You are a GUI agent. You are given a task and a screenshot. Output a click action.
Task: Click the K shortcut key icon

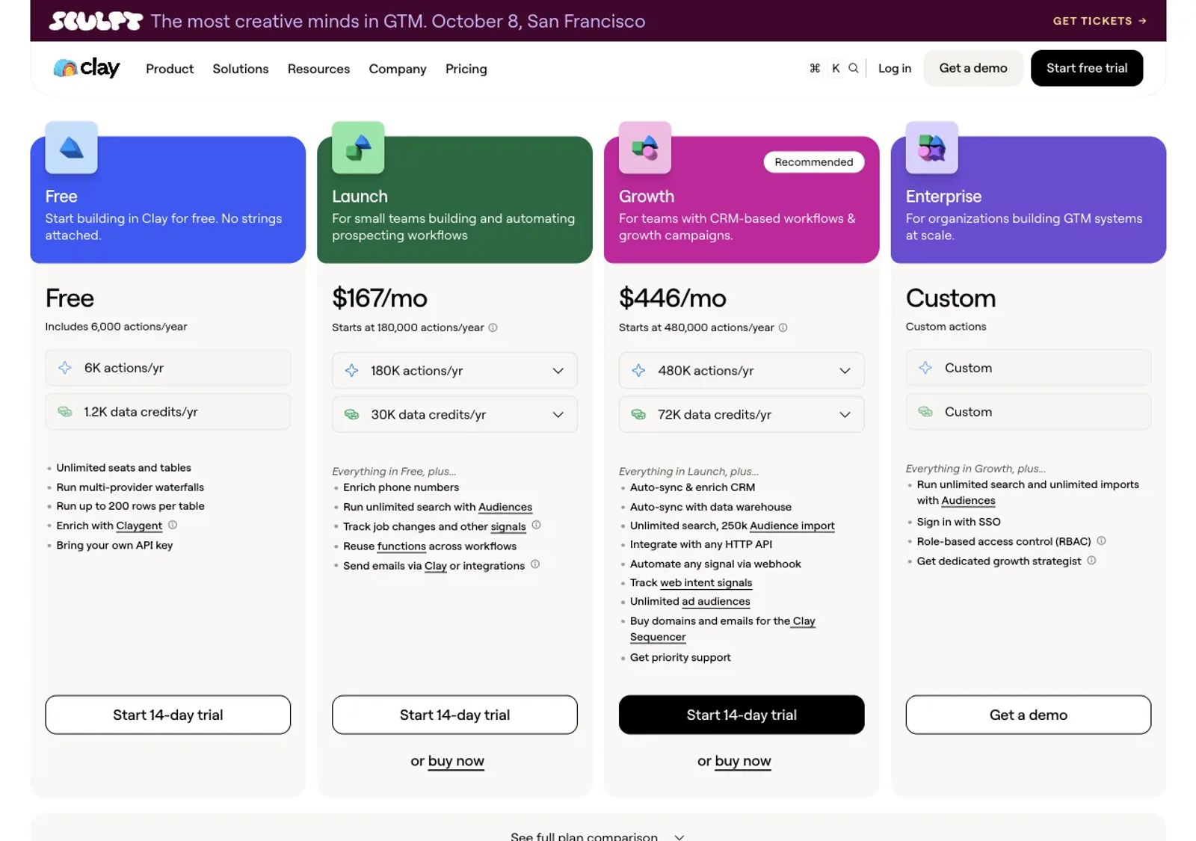[x=836, y=68]
